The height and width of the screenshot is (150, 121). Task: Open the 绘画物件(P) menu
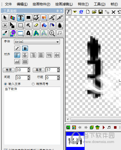tap(41, 4)
